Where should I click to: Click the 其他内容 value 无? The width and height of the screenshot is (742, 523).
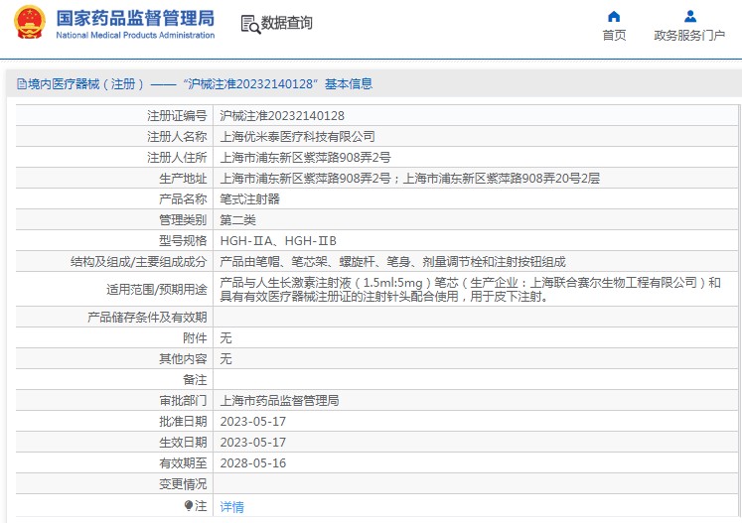tap(225, 359)
